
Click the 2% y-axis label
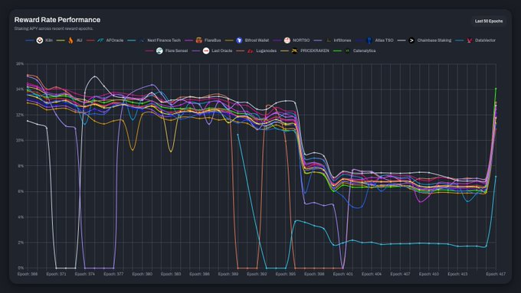click(x=21, y=243)
